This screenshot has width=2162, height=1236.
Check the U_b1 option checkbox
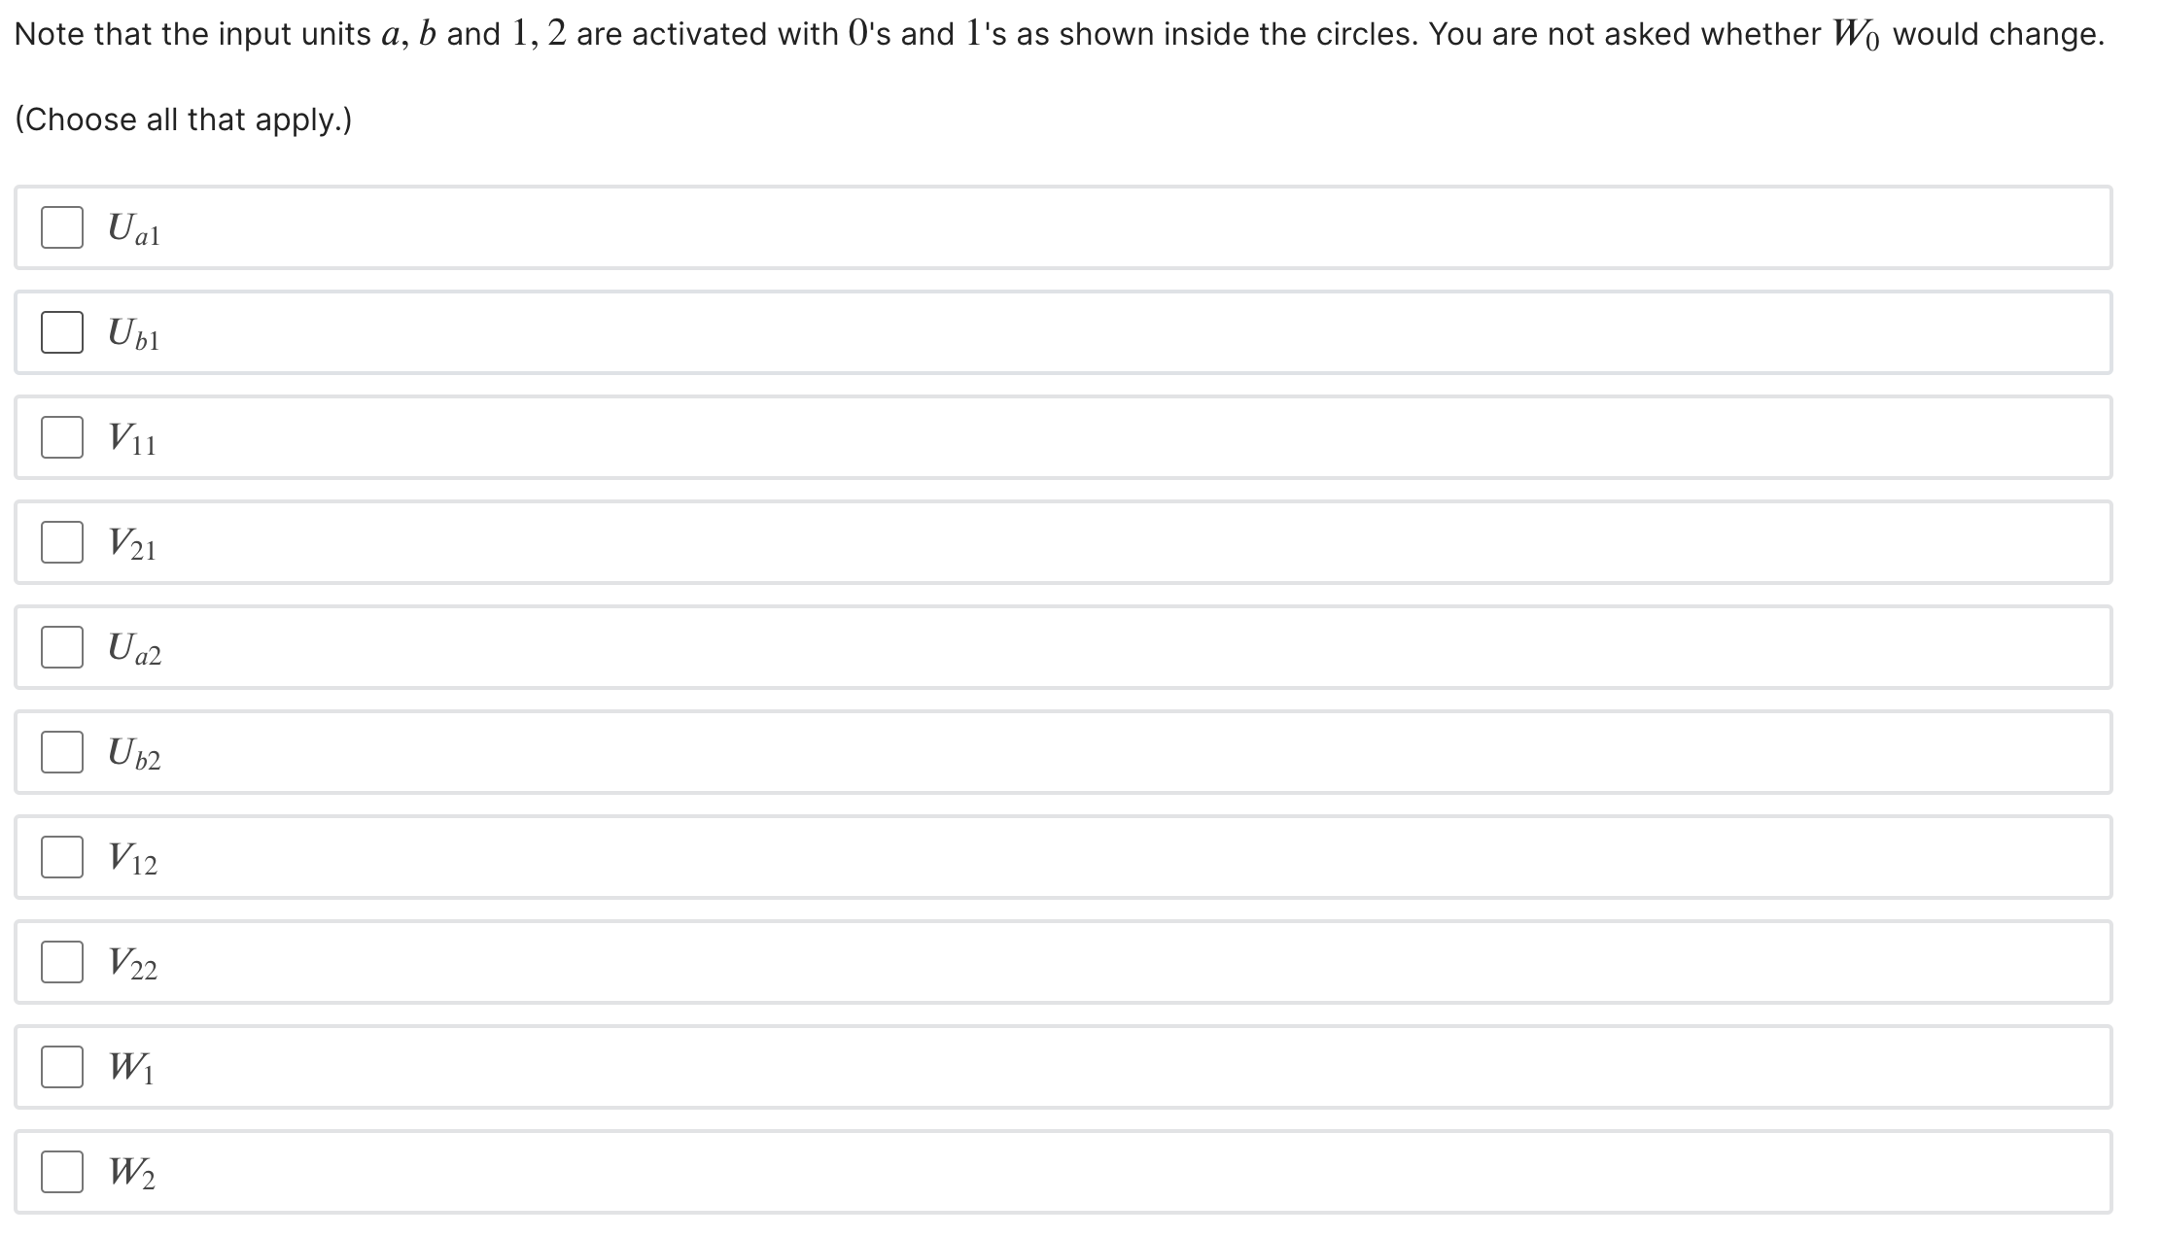pos(61,333)
